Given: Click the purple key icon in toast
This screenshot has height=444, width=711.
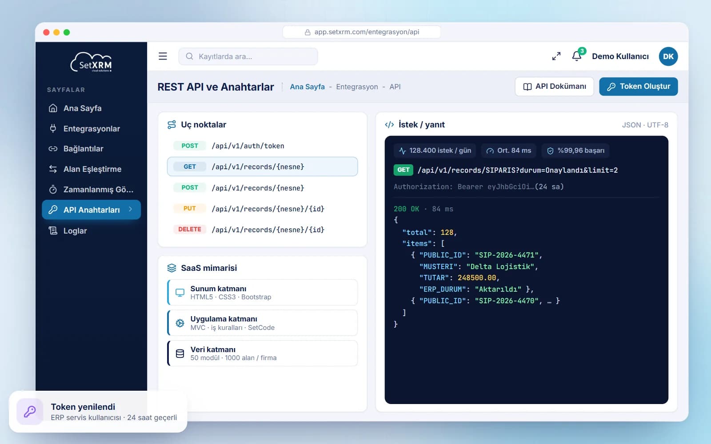Looking at the screenshot, I should (x=30, y=412).
